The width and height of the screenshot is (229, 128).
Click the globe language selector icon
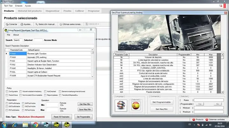pyautogui.click(x=121, y=106)
